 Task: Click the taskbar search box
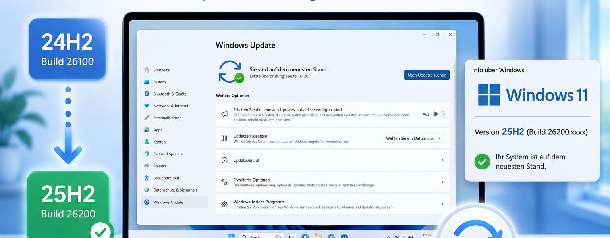point(261,236)
